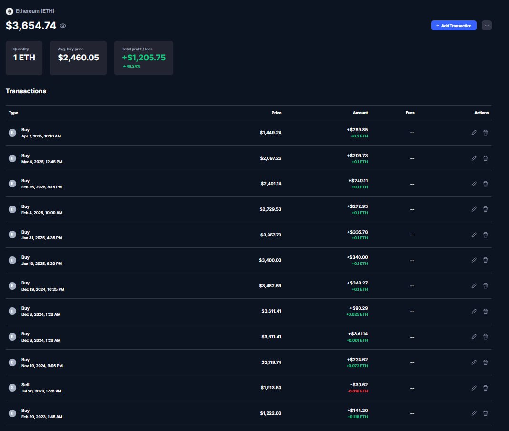509x431 pixels.
Task: Edit the Feb 20, 2023 buy transaction
Action: pos(474,413)
